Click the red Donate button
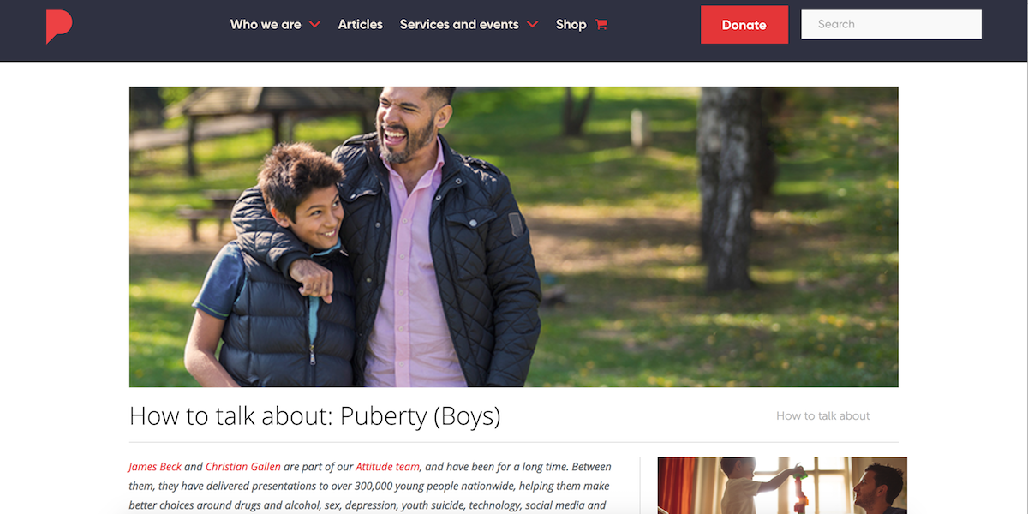Image resolution: width=1028 pixels, height=514 pixels. pyautogui.click(x=744, y=25)
